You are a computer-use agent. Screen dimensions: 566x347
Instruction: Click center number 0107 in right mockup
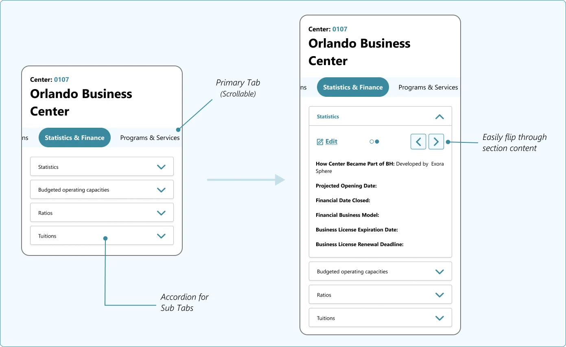tap(340, 29)
